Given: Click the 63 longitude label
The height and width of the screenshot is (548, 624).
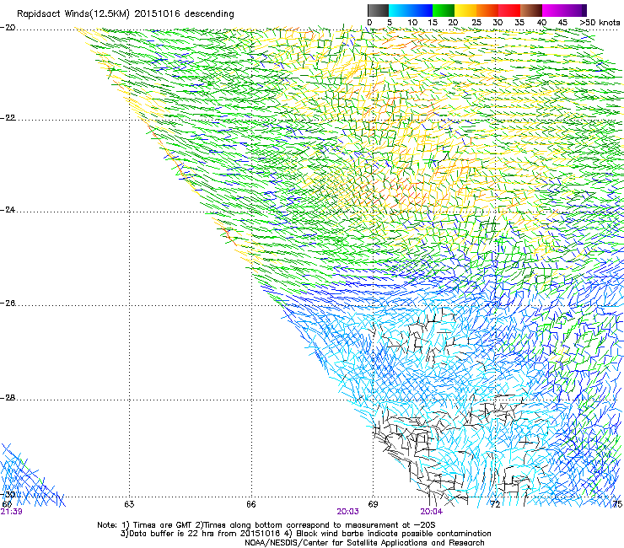Looking at the screenshot, I should [129, 504].
